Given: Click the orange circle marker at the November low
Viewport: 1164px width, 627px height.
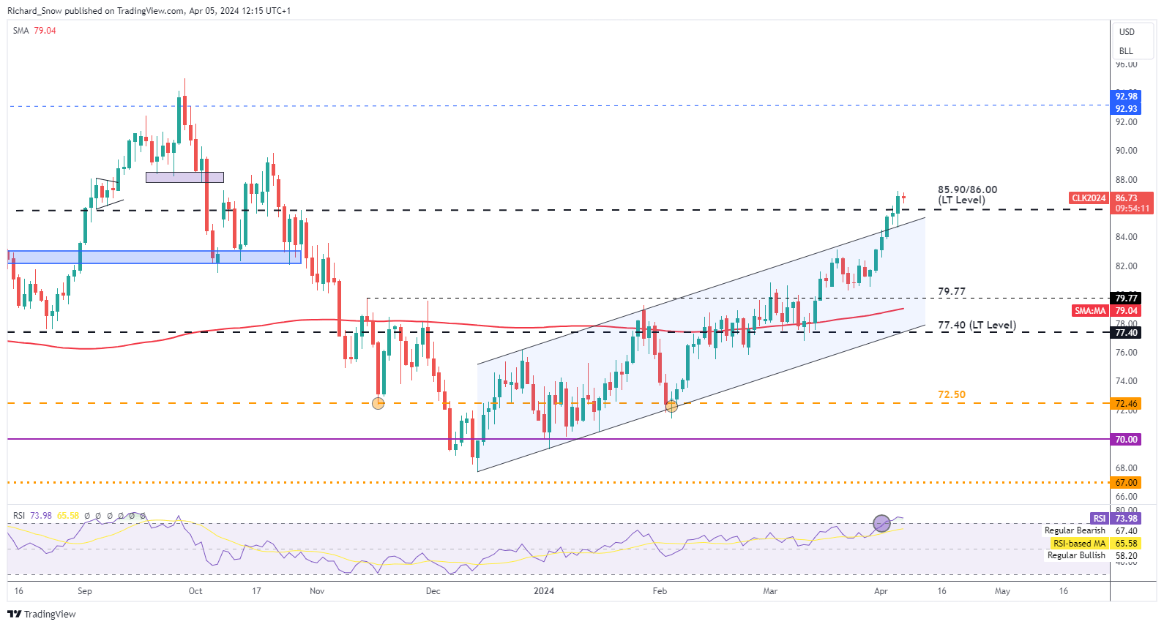Looking at the screenshot, I should pyautogui.click(x=378, y=402).
